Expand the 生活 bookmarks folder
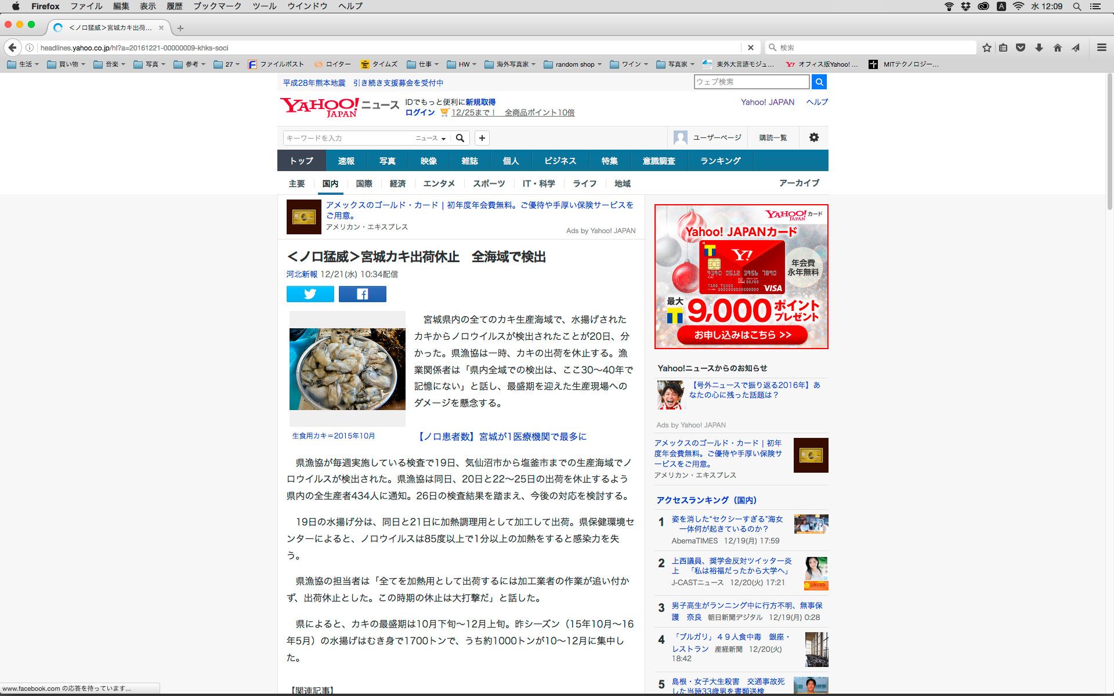 (23, 64)
